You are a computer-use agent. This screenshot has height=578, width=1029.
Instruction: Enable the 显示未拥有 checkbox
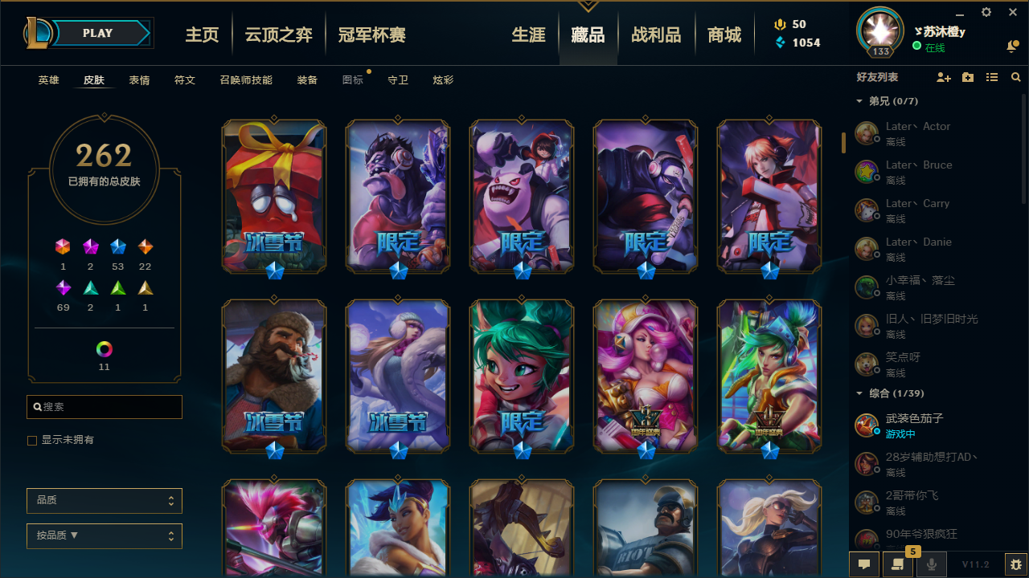(x=32, y=440)
